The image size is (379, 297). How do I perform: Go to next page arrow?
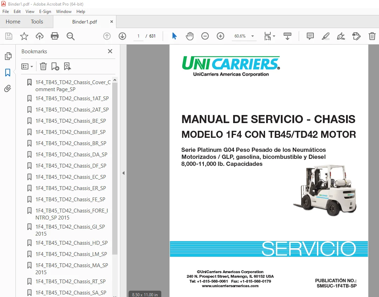[122, 36]
